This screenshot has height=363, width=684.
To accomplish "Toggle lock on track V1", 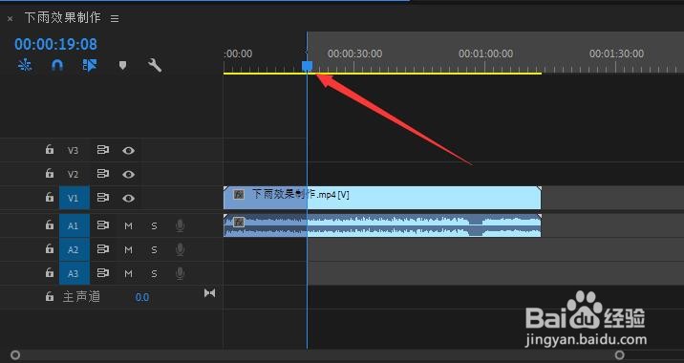I will [x=50, y=197].
